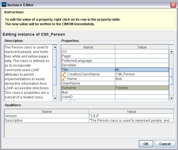Screen dimensions: 178x150
Task: Click the description panel scroll up arrow
Action: click(55, 47)
